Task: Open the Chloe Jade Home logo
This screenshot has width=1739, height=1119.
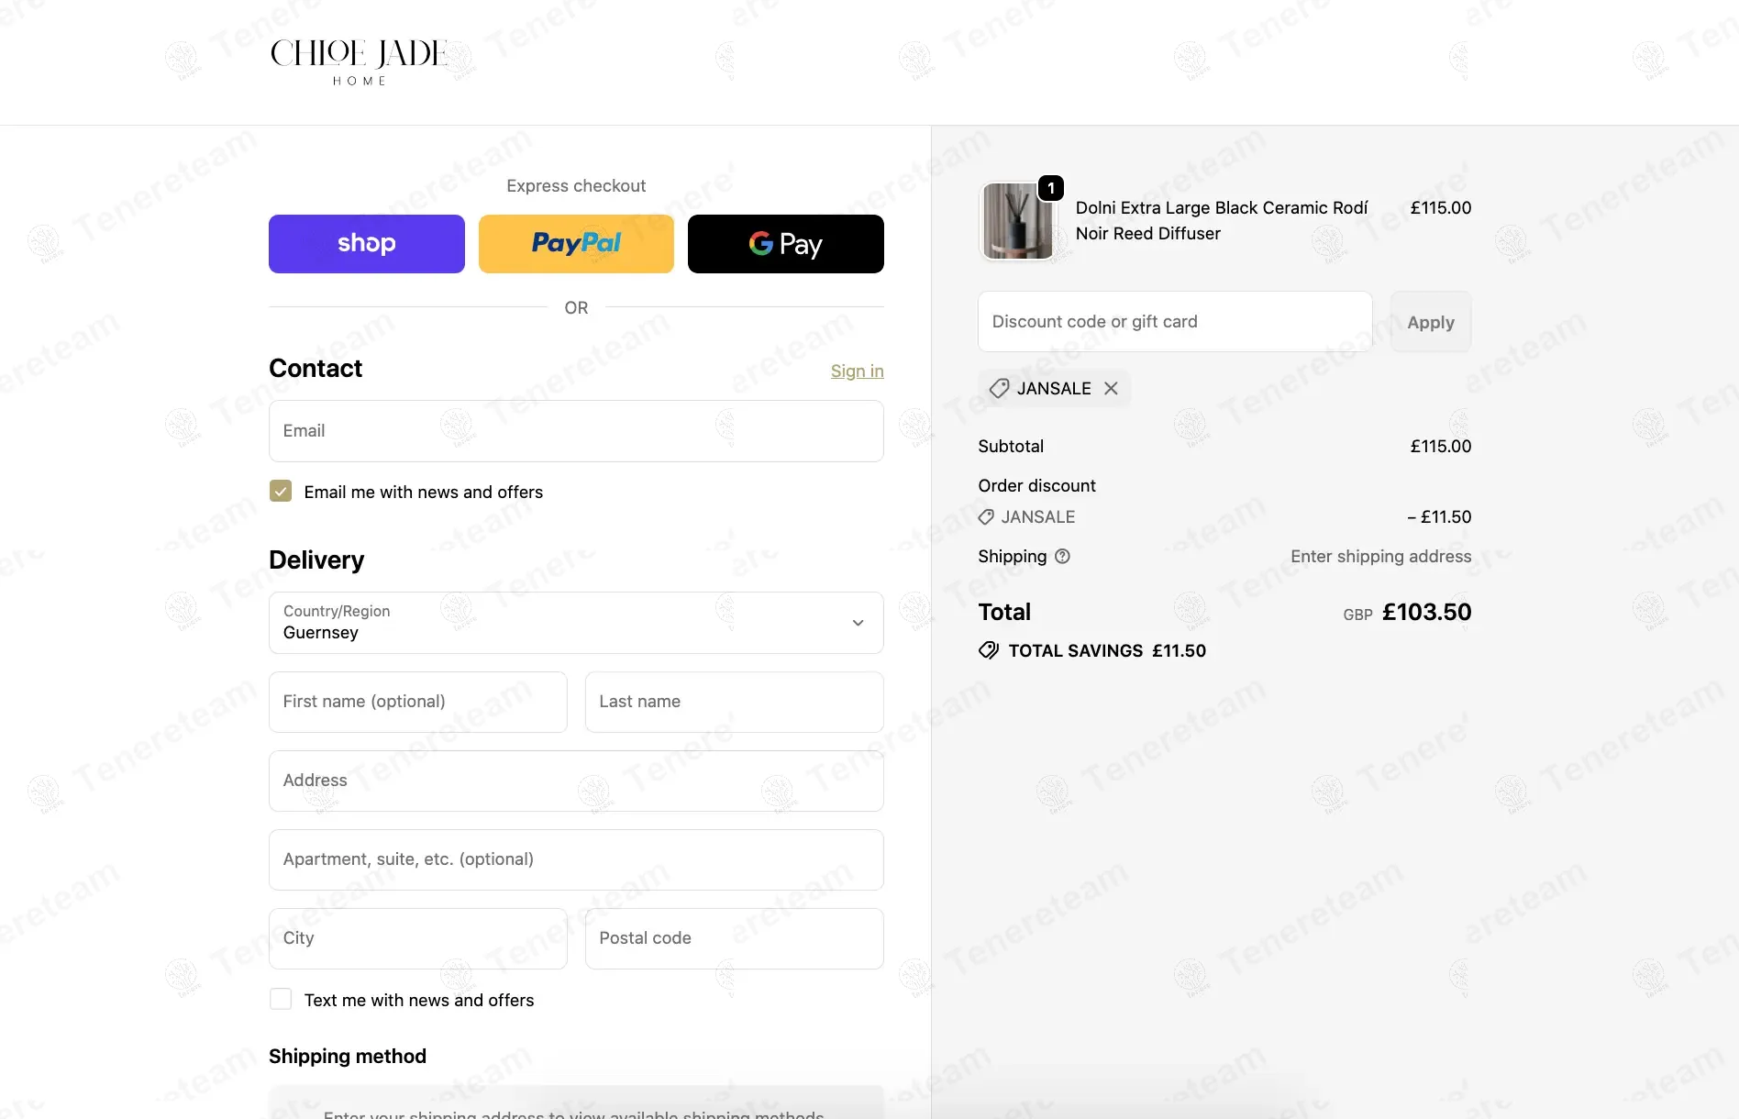Action: [x=359, y=62]
